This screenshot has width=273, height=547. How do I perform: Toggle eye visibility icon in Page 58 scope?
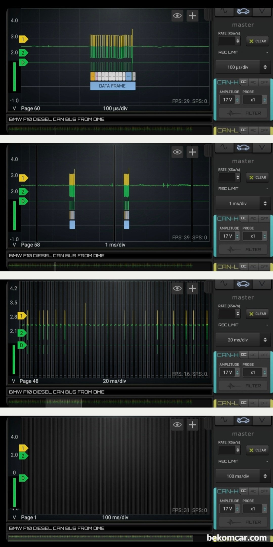click(177, 152)
